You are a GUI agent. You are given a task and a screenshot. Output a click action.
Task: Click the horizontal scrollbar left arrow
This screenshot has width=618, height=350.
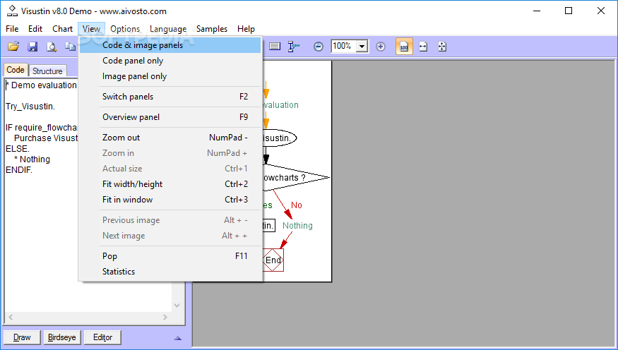click(x=11, y=318)
